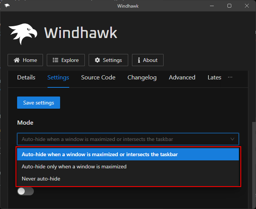Click the Save settings button
Viewport: 256px width, 209px height.
coord(38,103)
